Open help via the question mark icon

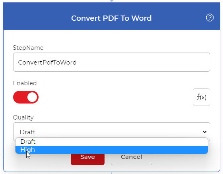pos(210,18)
